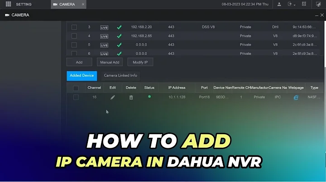Open the user account icon
The image size is (326, 182).
click(x=279, y=4)
